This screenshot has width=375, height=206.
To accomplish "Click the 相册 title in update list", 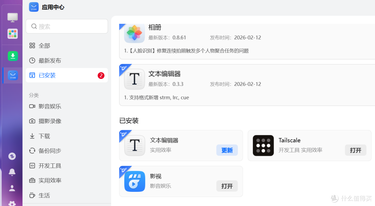I will [155, 27].
